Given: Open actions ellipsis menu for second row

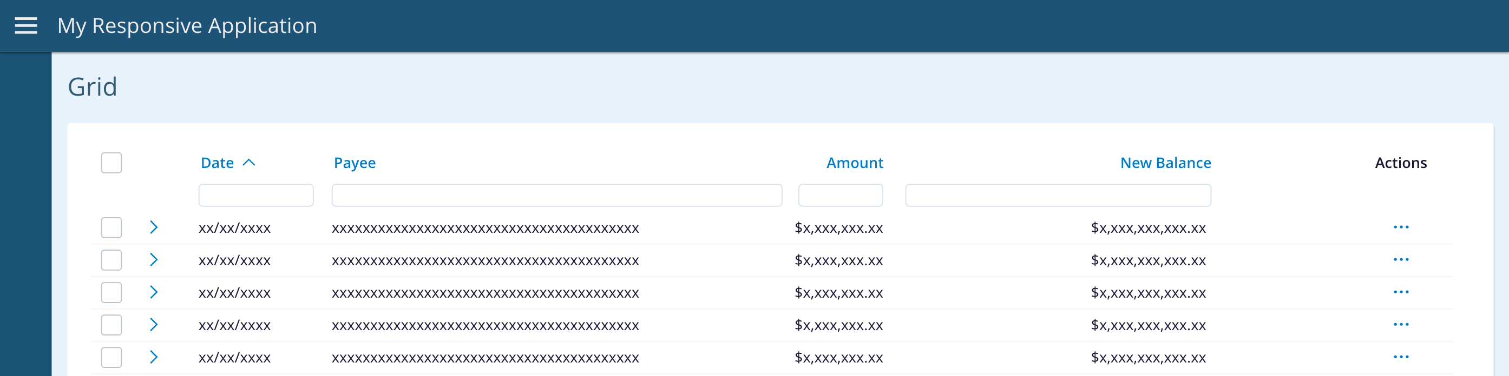Looking at the screenshot, I should pos(1401,260).
